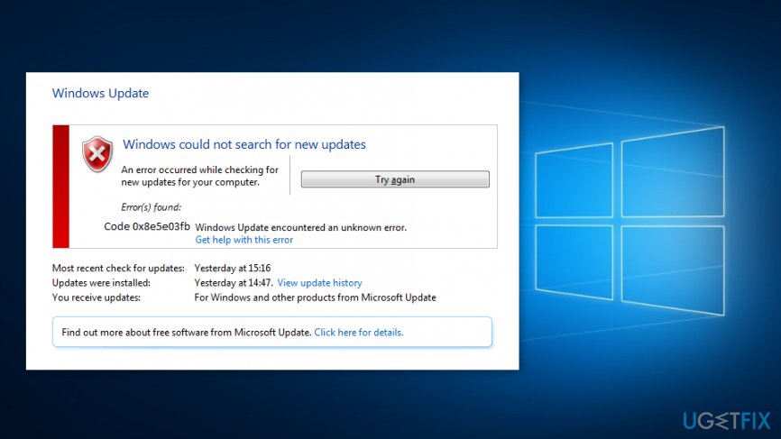Follow the Click here for details link

359,333
